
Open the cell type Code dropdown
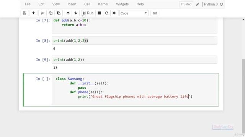[x=134, y=13]
